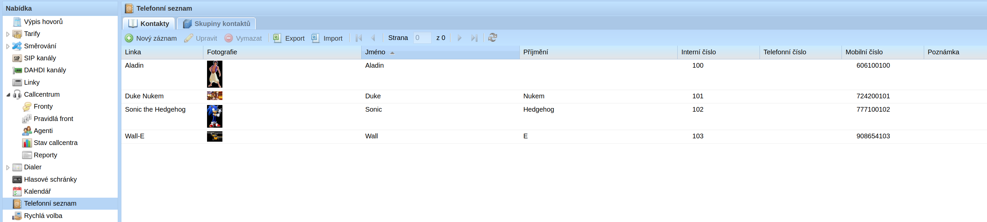Expand the Dialer tree node
The image size is (987, 222).
pos(8,167)
